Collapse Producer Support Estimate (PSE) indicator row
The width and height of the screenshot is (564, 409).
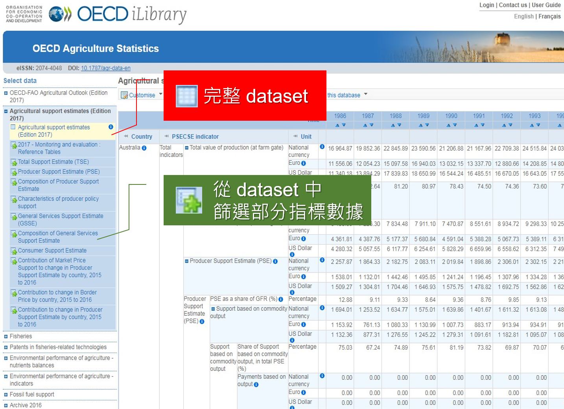click(187, 261)
